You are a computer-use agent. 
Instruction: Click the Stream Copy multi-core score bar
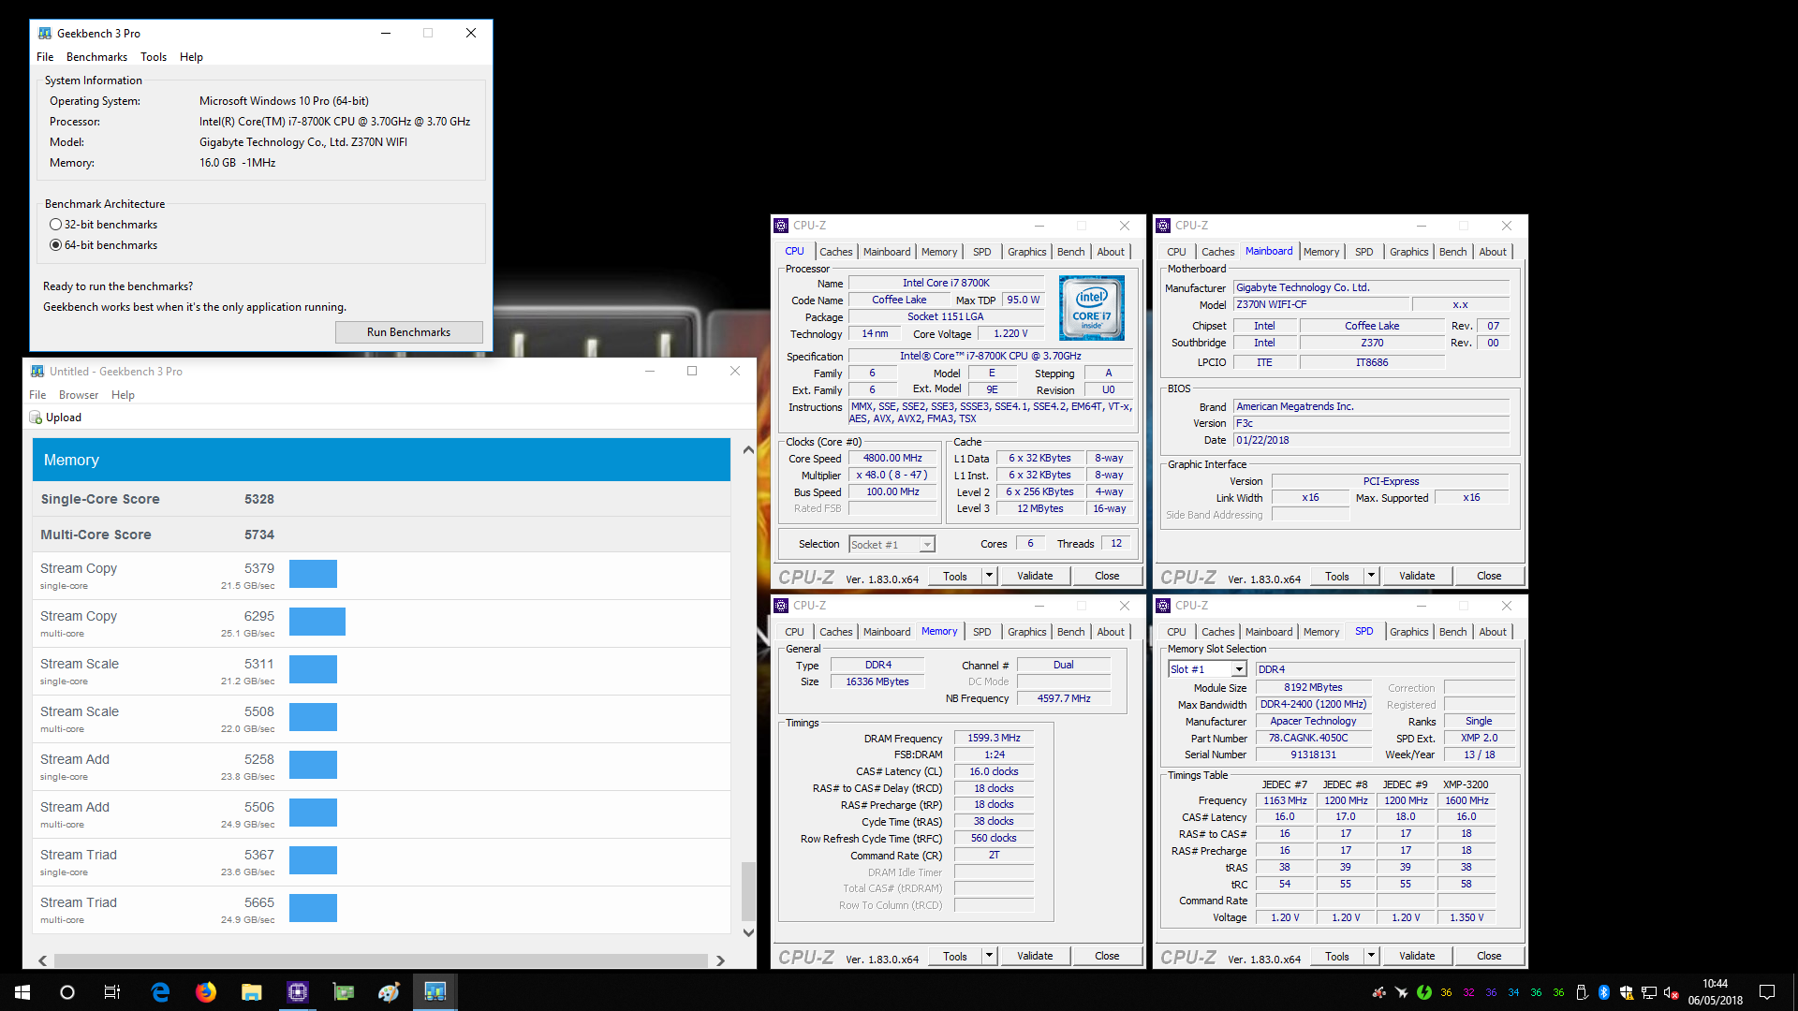click(317, 622)
